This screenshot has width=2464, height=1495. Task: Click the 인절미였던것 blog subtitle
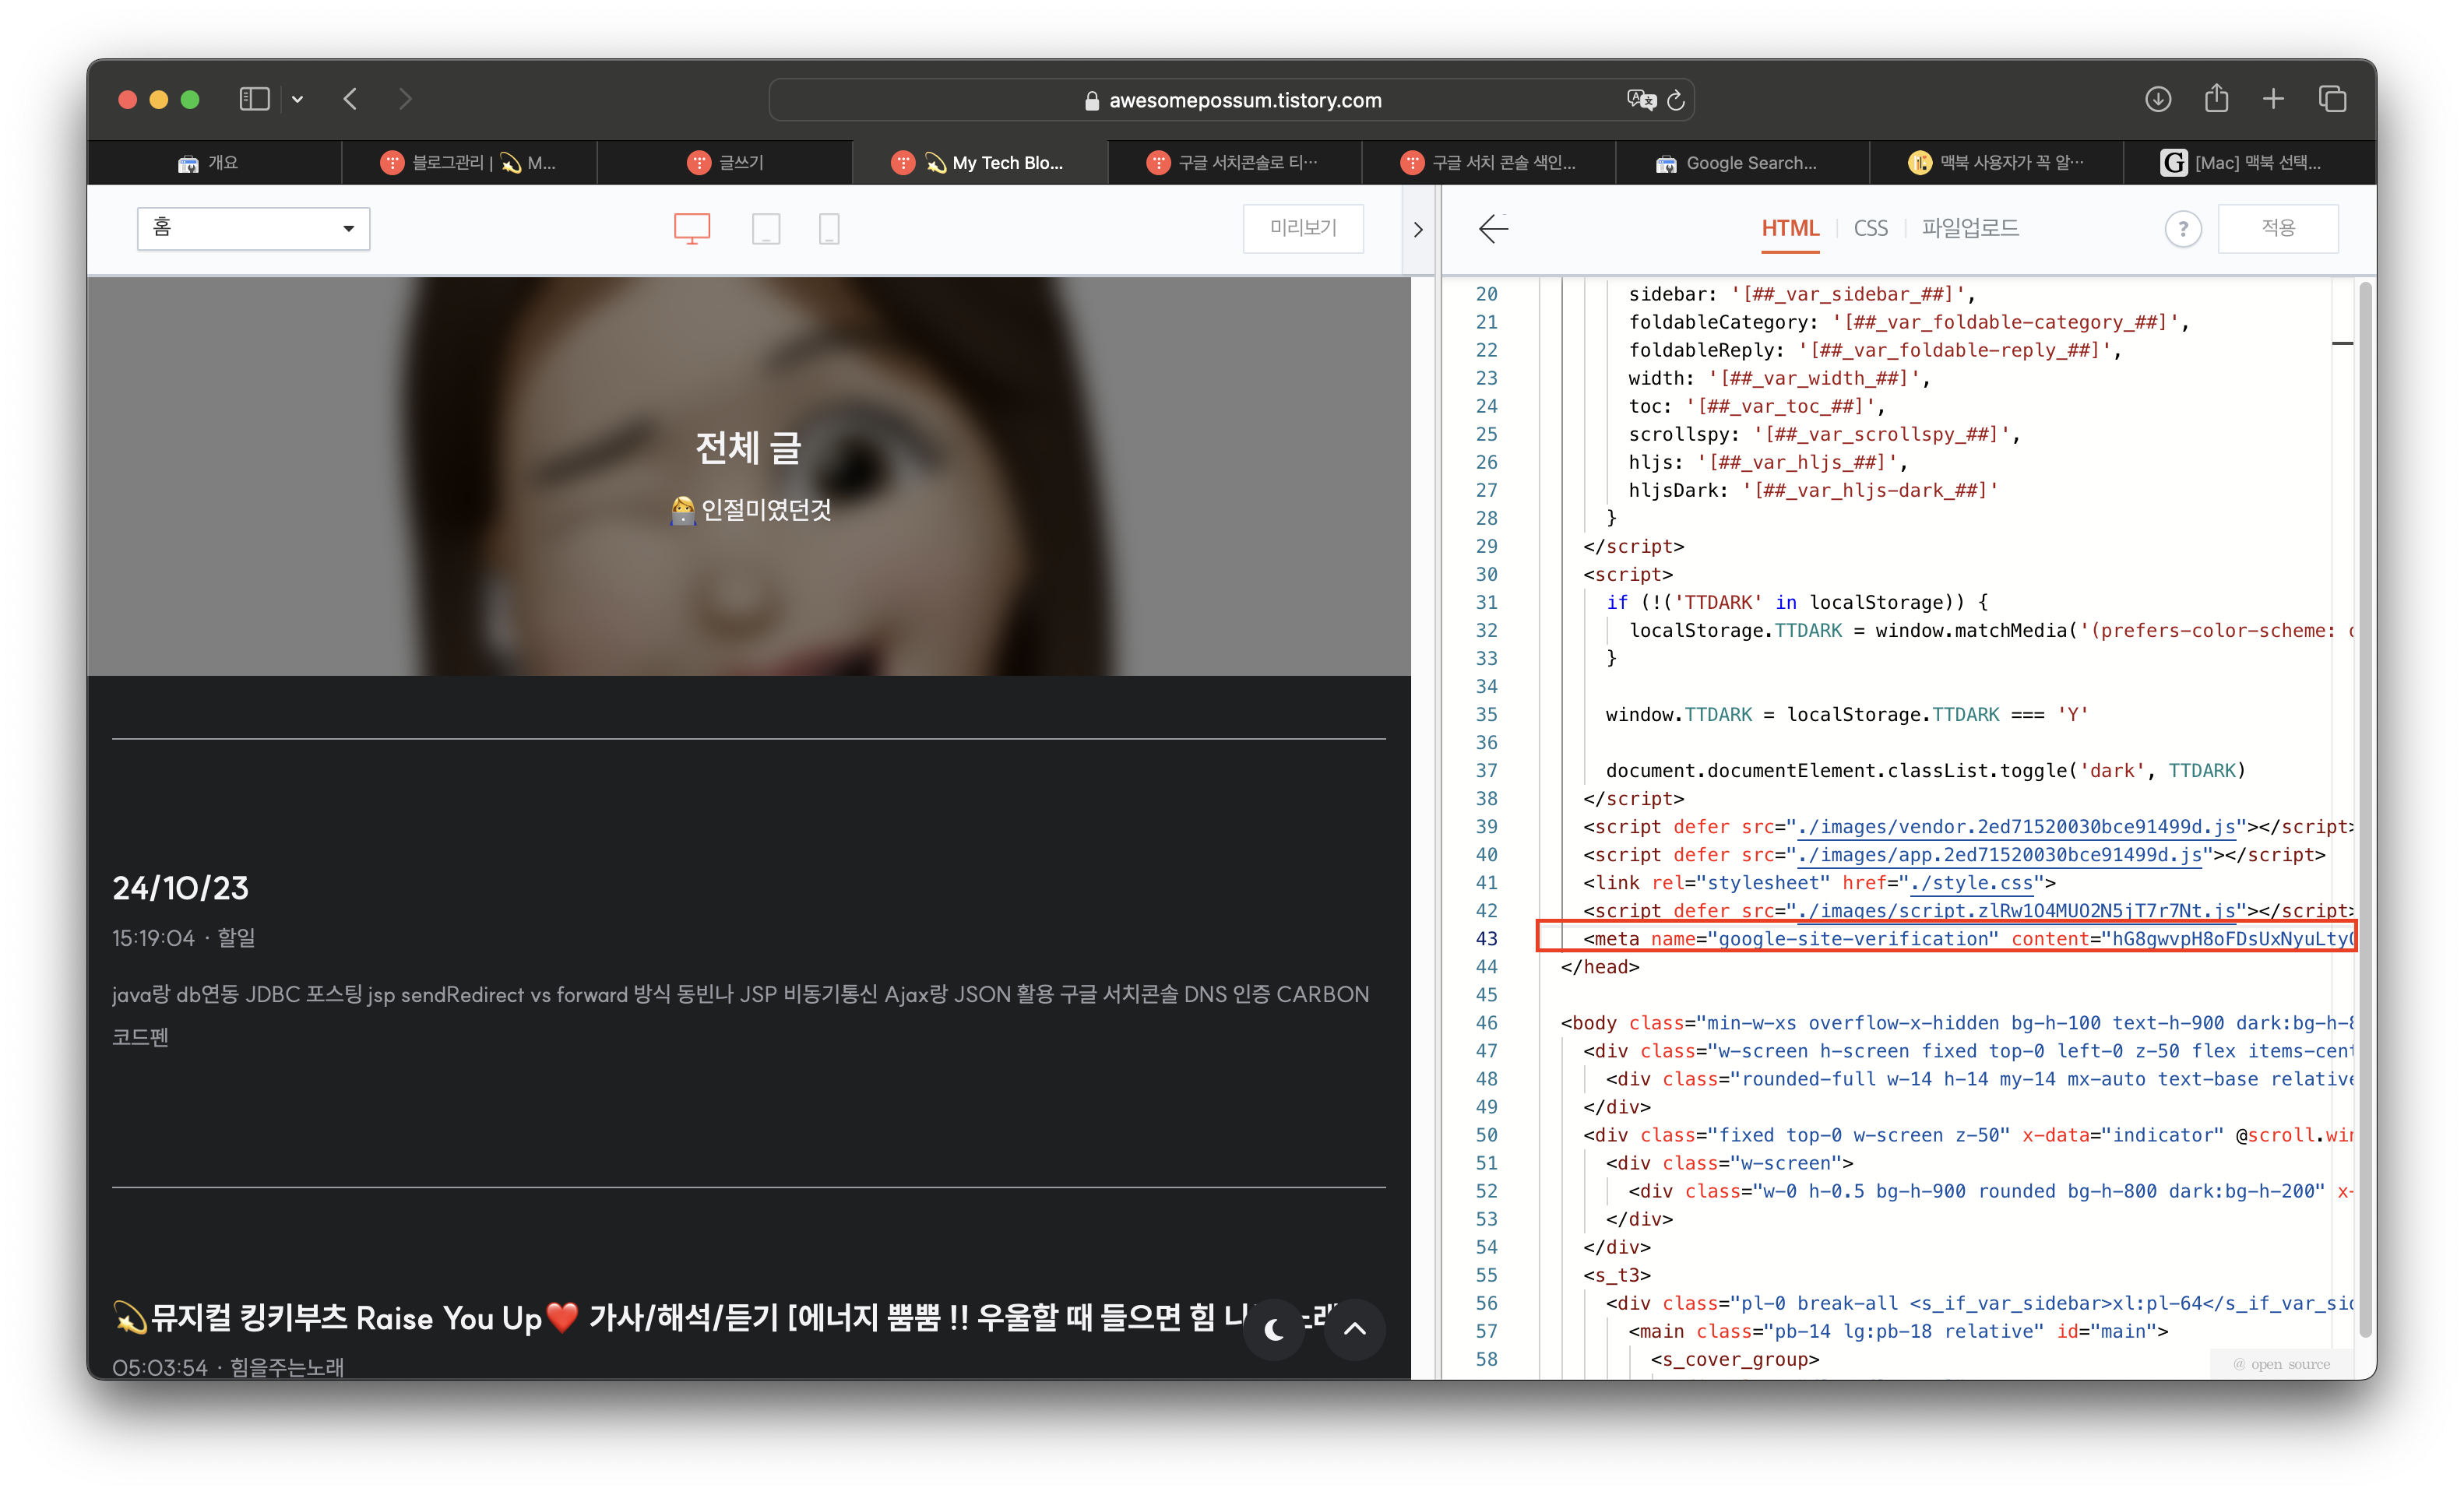click(751, 509)
